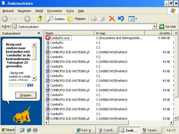Click search balloon scroll up arrow
This screenshot has width=179, height=134.
[34, 45]
